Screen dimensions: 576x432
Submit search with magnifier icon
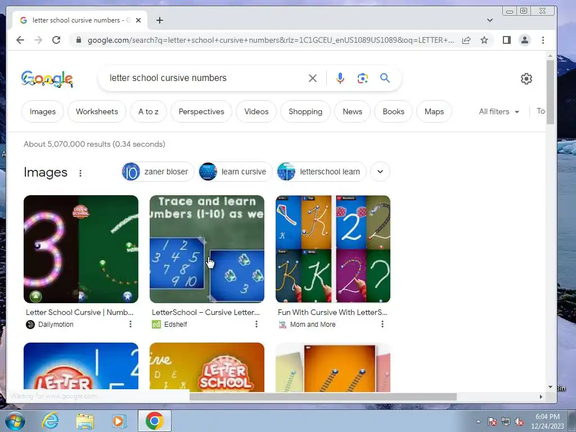pos(385,78)
